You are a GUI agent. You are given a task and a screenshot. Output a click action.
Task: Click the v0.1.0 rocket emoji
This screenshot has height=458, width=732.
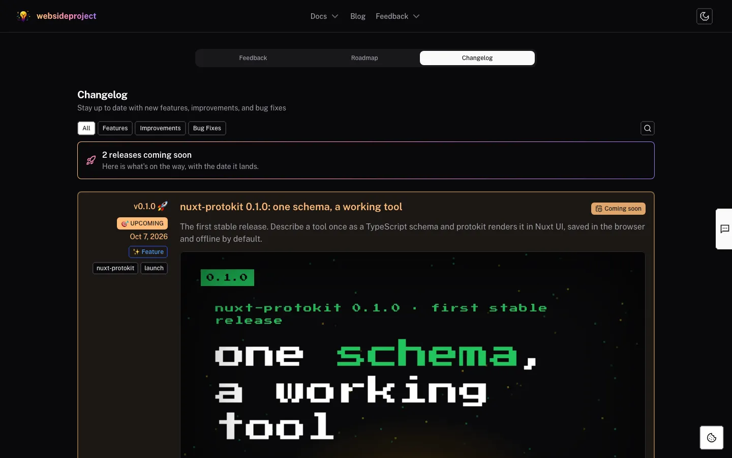point(163,206)
